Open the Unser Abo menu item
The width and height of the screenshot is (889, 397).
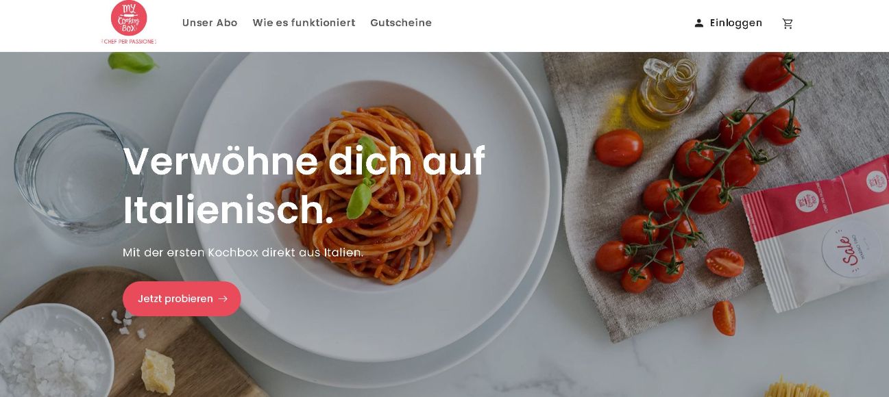[210, 23]
